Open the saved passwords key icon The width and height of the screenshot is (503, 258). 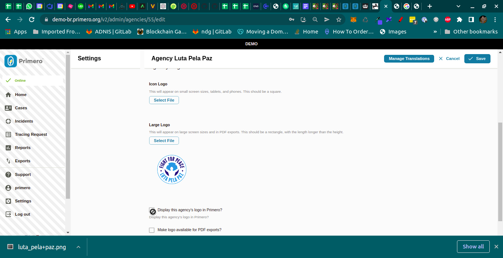tap(292, 20)
